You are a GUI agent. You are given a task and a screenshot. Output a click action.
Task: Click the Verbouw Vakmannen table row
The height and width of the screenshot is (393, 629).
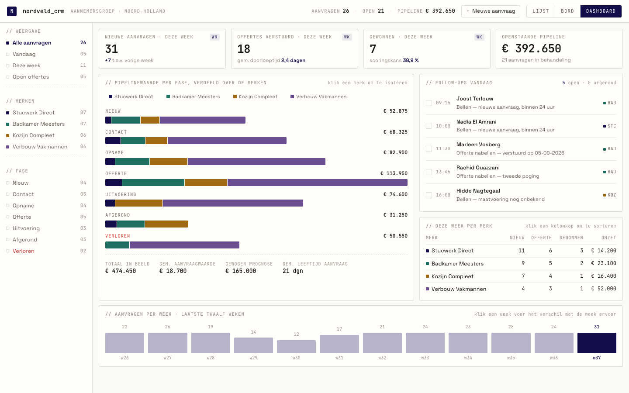click(521, 289)
